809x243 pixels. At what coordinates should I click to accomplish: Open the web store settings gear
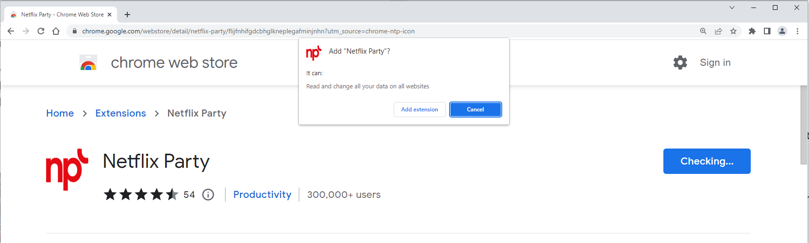coord(680,63)
